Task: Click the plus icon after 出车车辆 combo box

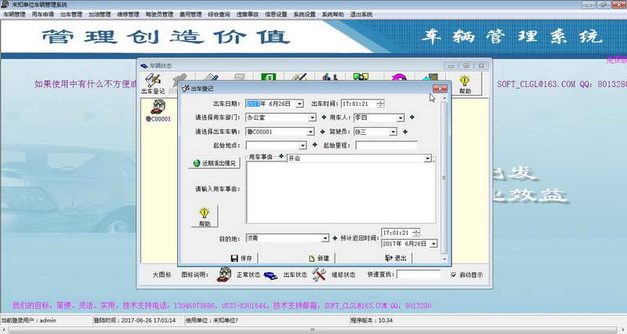Action: point(322,132)
